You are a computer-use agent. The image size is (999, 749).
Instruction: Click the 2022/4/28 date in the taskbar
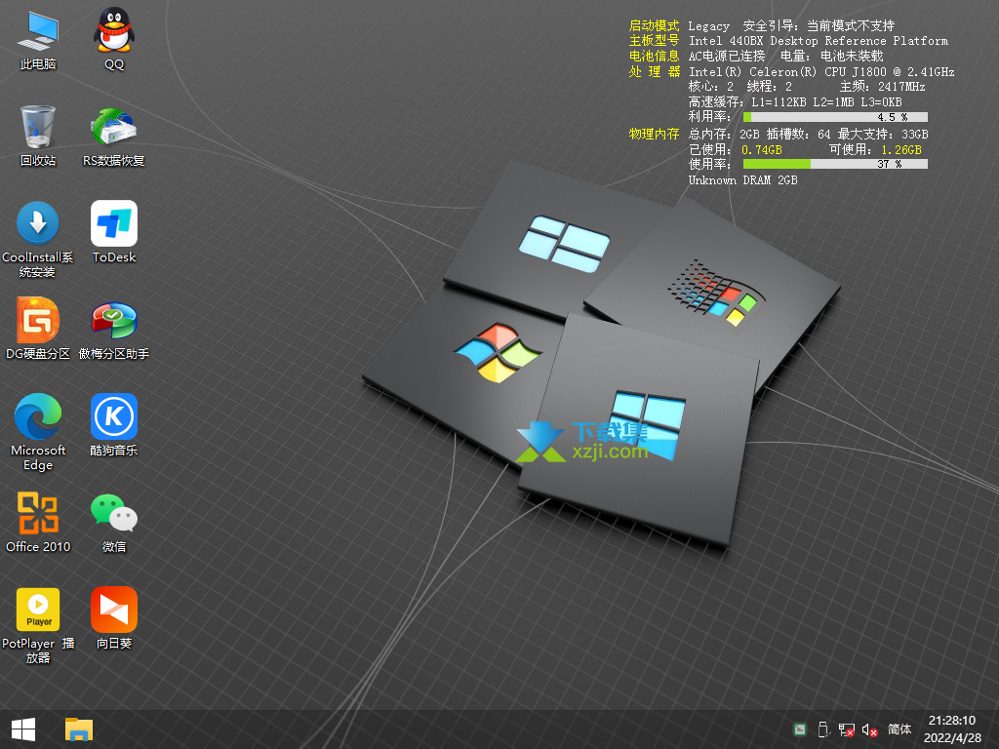[x=952, y=737]
